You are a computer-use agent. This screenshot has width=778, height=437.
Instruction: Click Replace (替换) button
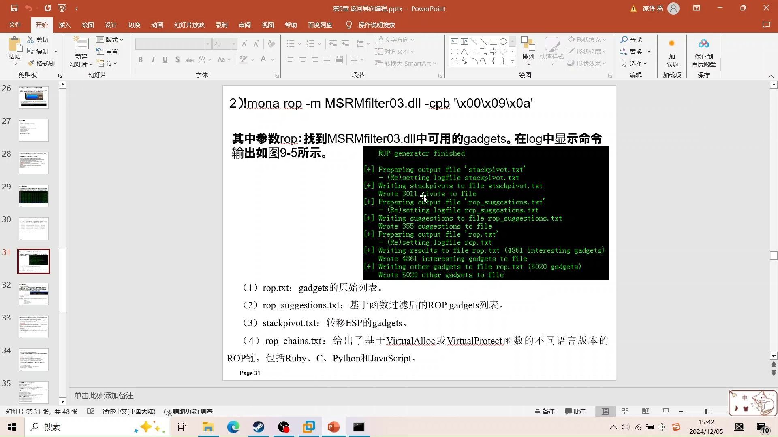click(x=631, y=51)
